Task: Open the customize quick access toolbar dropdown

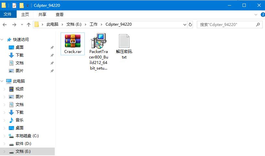Action: [27, 6]
